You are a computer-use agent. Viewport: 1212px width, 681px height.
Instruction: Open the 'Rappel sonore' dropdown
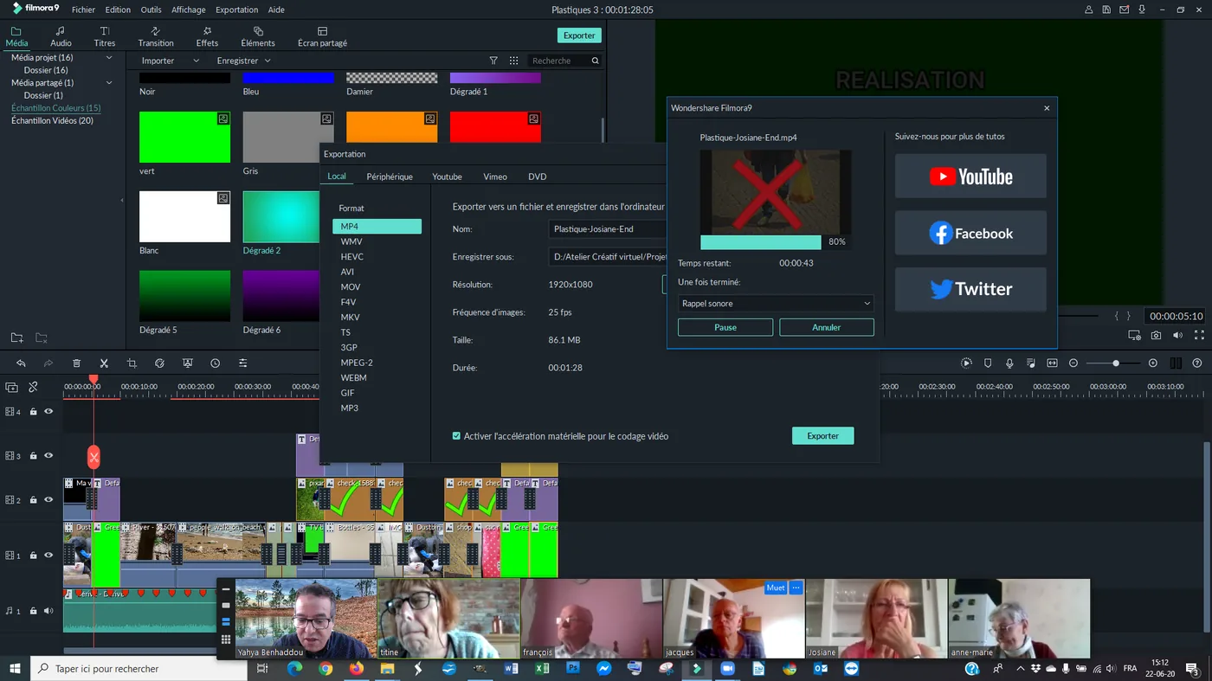[776, 304]
